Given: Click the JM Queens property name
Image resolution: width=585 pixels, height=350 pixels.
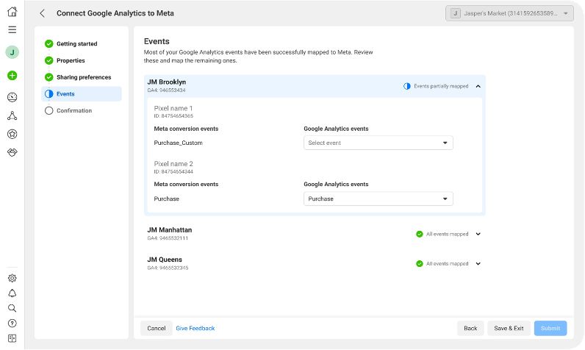Looking at the screenshot, I should (165, 260).
